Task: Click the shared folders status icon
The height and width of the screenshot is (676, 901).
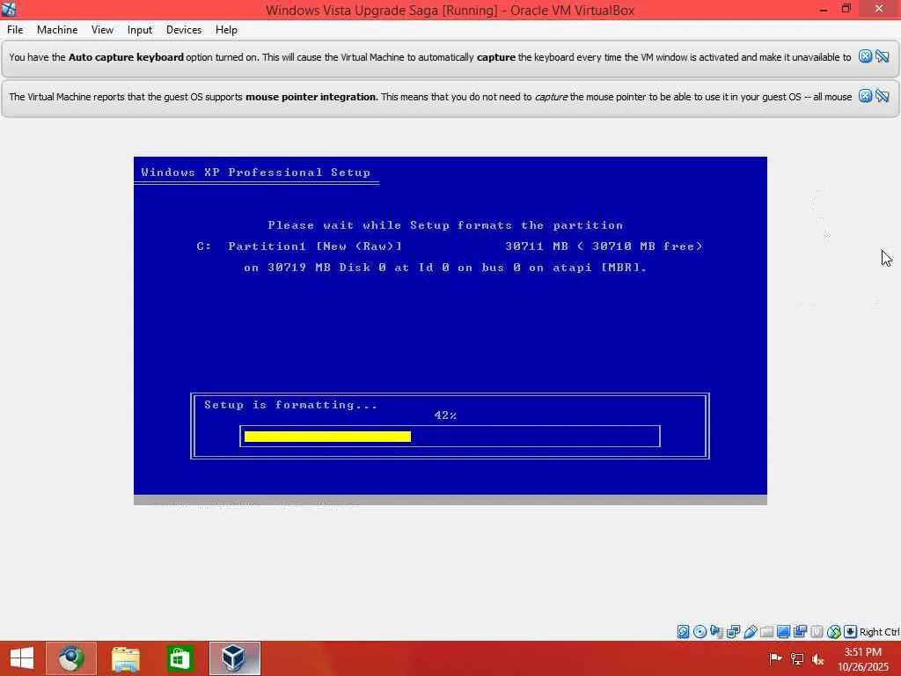Action: point(766,632)
